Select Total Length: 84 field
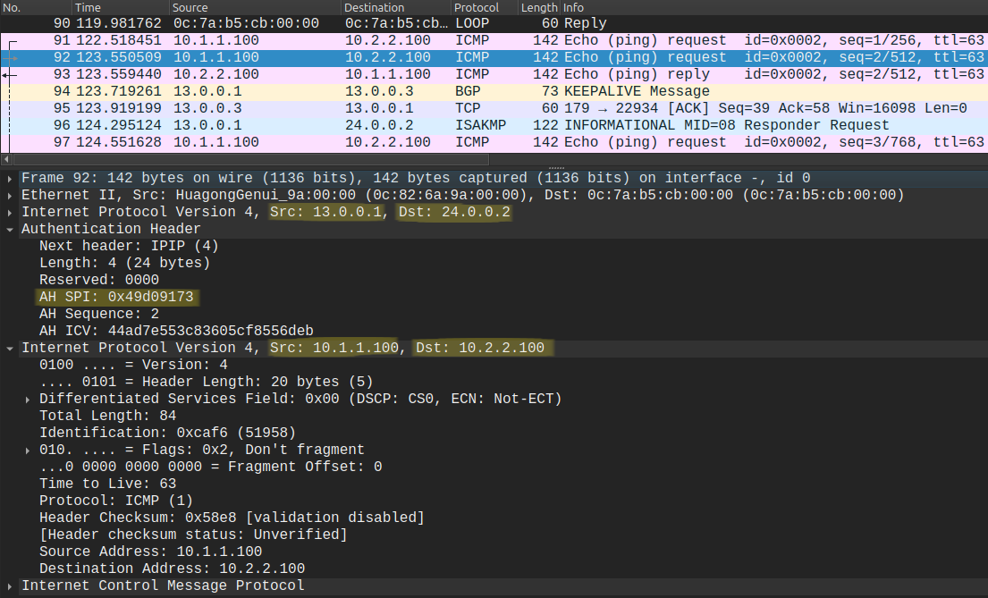 pos(108,417)
